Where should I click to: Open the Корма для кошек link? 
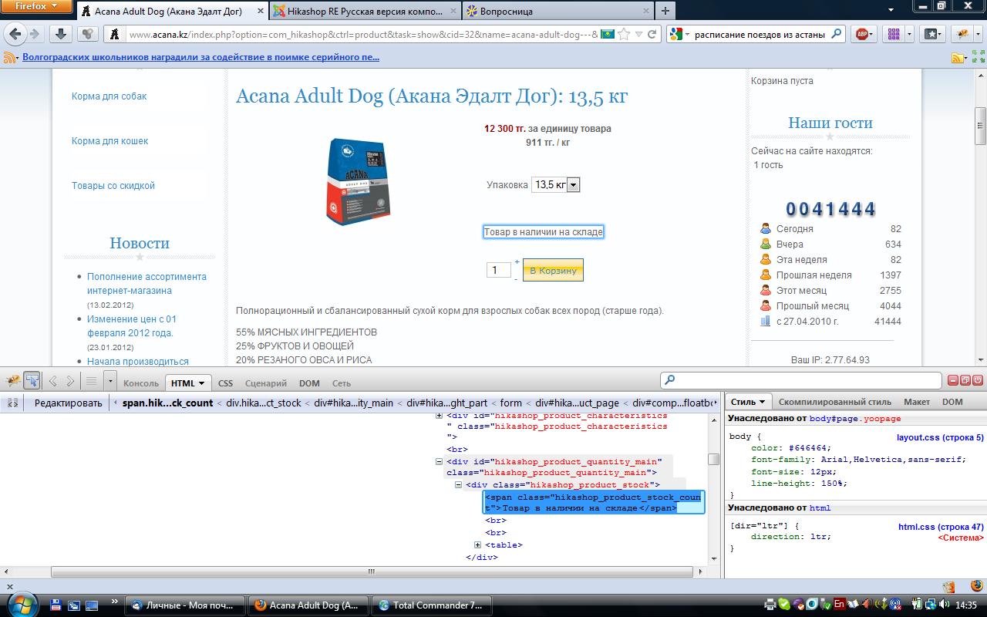(109, 141)
